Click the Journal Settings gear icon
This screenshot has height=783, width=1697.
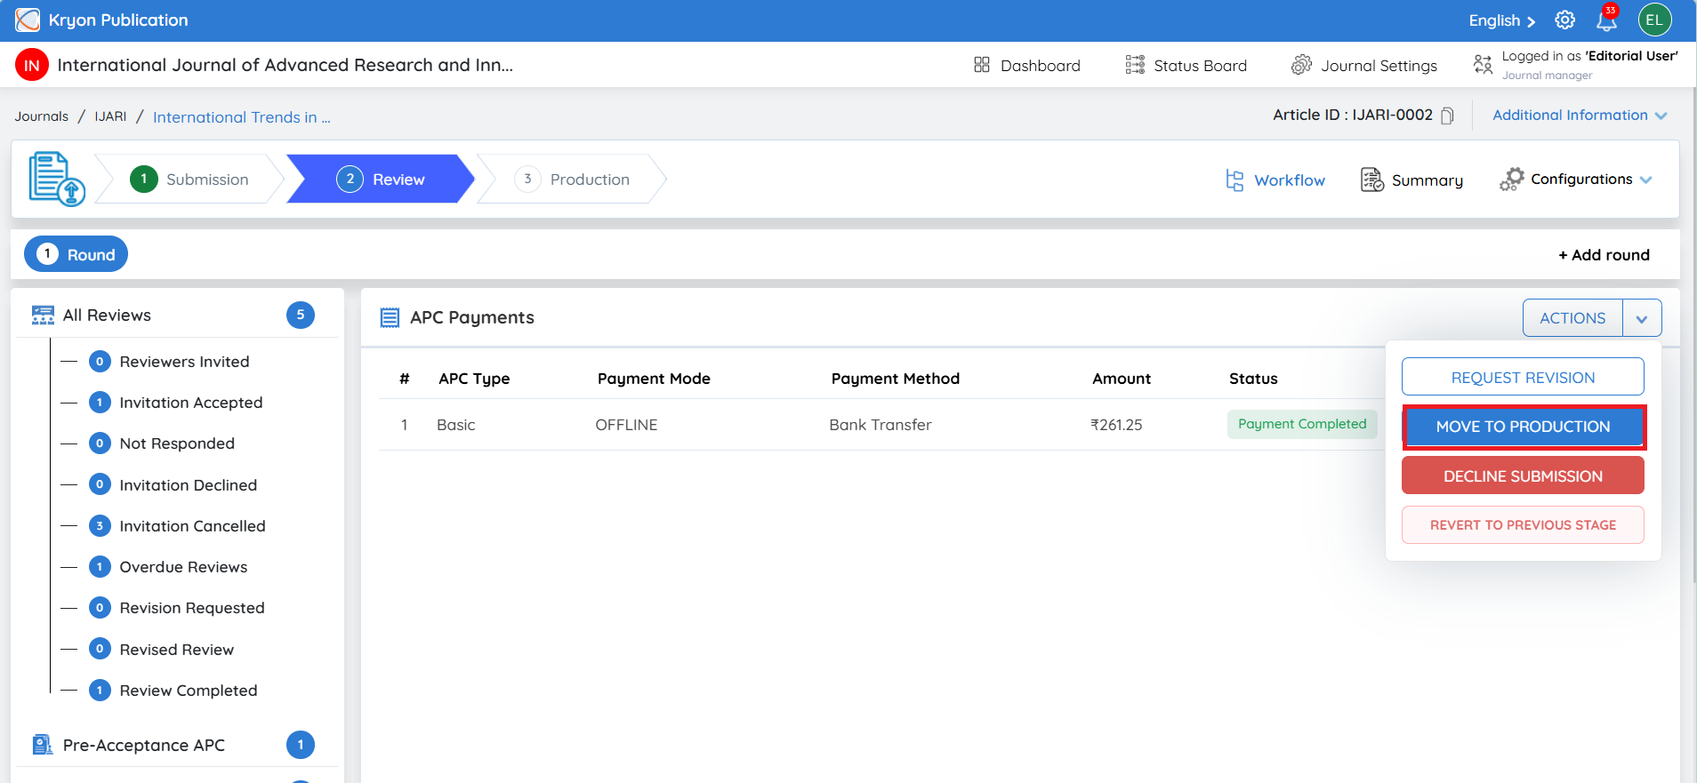click(x=1301, y=65)
